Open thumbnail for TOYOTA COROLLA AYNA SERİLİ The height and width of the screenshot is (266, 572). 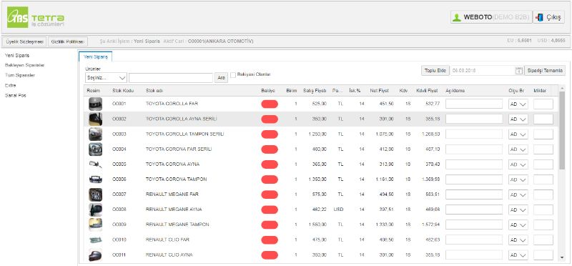point(95,119)
